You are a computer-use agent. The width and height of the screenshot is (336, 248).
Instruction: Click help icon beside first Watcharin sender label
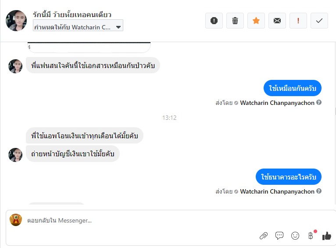click(319, 103)
